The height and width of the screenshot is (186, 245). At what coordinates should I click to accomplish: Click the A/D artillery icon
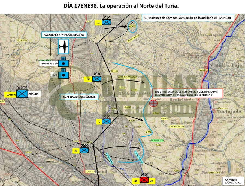coord(63,73)
